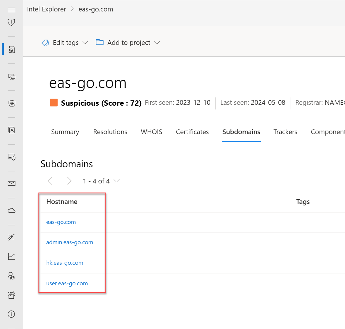The height and width of the screenshot is (329, 345).
Task: Open the learning person sidebar icon
Action: coord(11,276)
